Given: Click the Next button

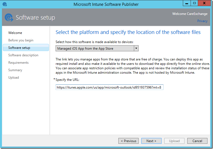Looking at the screenshot, I should (x=151, y=141).
